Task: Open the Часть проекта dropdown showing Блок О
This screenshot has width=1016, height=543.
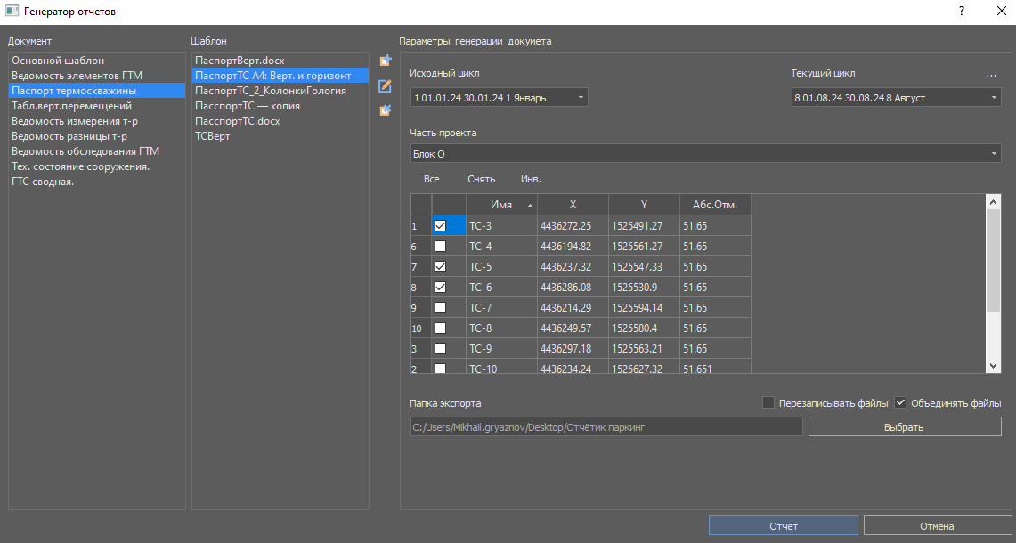Action: (704, 154)
